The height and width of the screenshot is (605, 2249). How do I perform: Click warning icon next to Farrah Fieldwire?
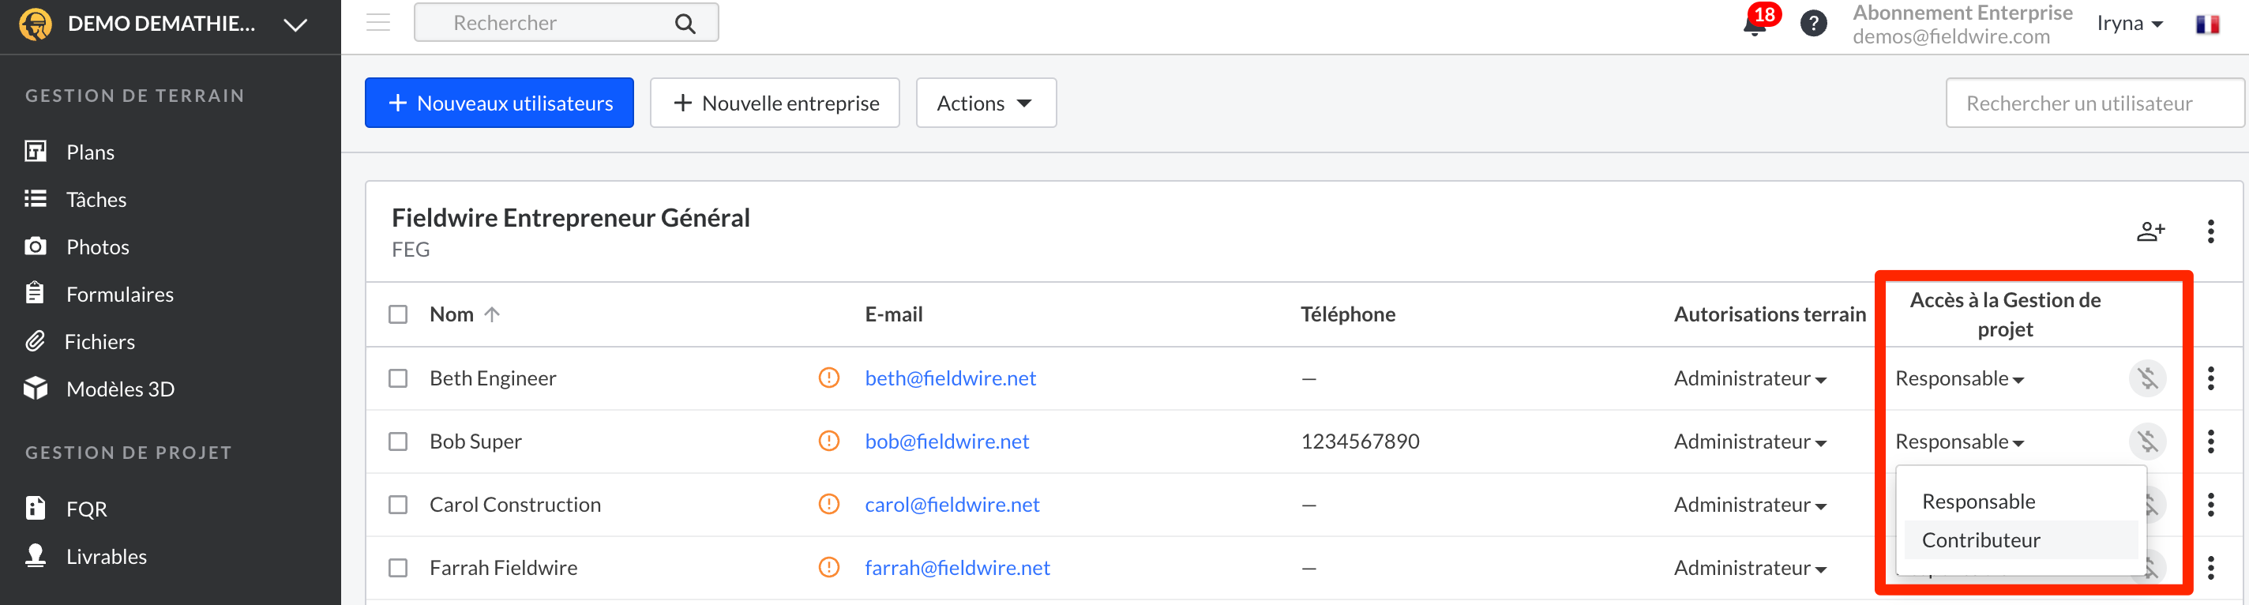tap(828, 567)
